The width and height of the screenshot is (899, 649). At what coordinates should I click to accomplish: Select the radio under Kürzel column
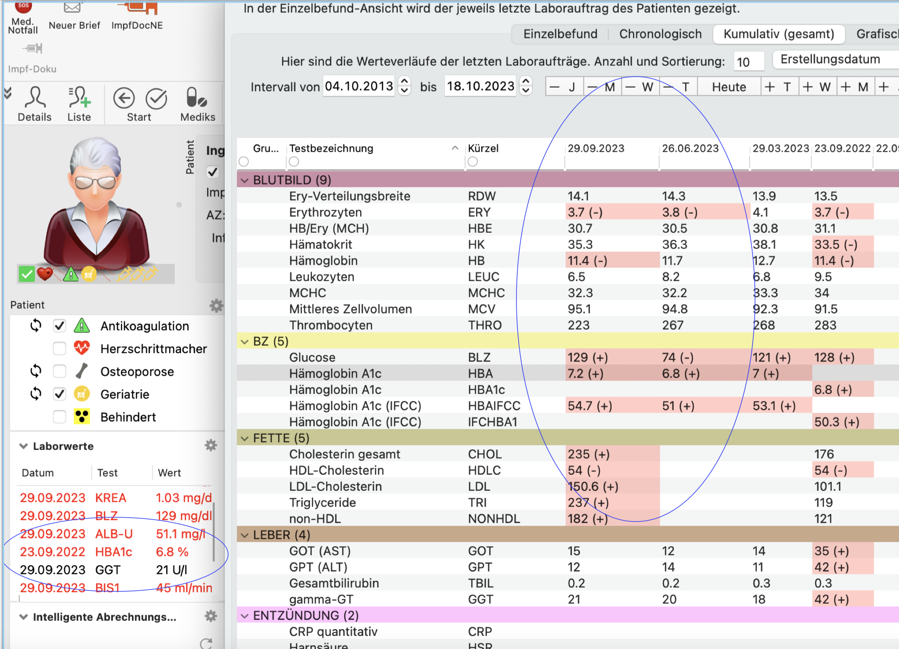[x=473, y=162]
